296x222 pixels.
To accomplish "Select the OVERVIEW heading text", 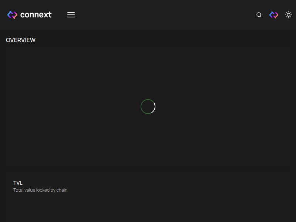I will pyautogui.click(x=21, y=40).
